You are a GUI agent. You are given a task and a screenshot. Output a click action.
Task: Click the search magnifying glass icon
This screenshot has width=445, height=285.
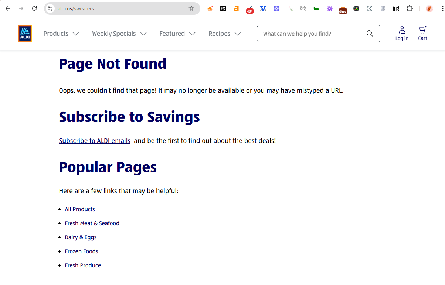coord(370,34)
